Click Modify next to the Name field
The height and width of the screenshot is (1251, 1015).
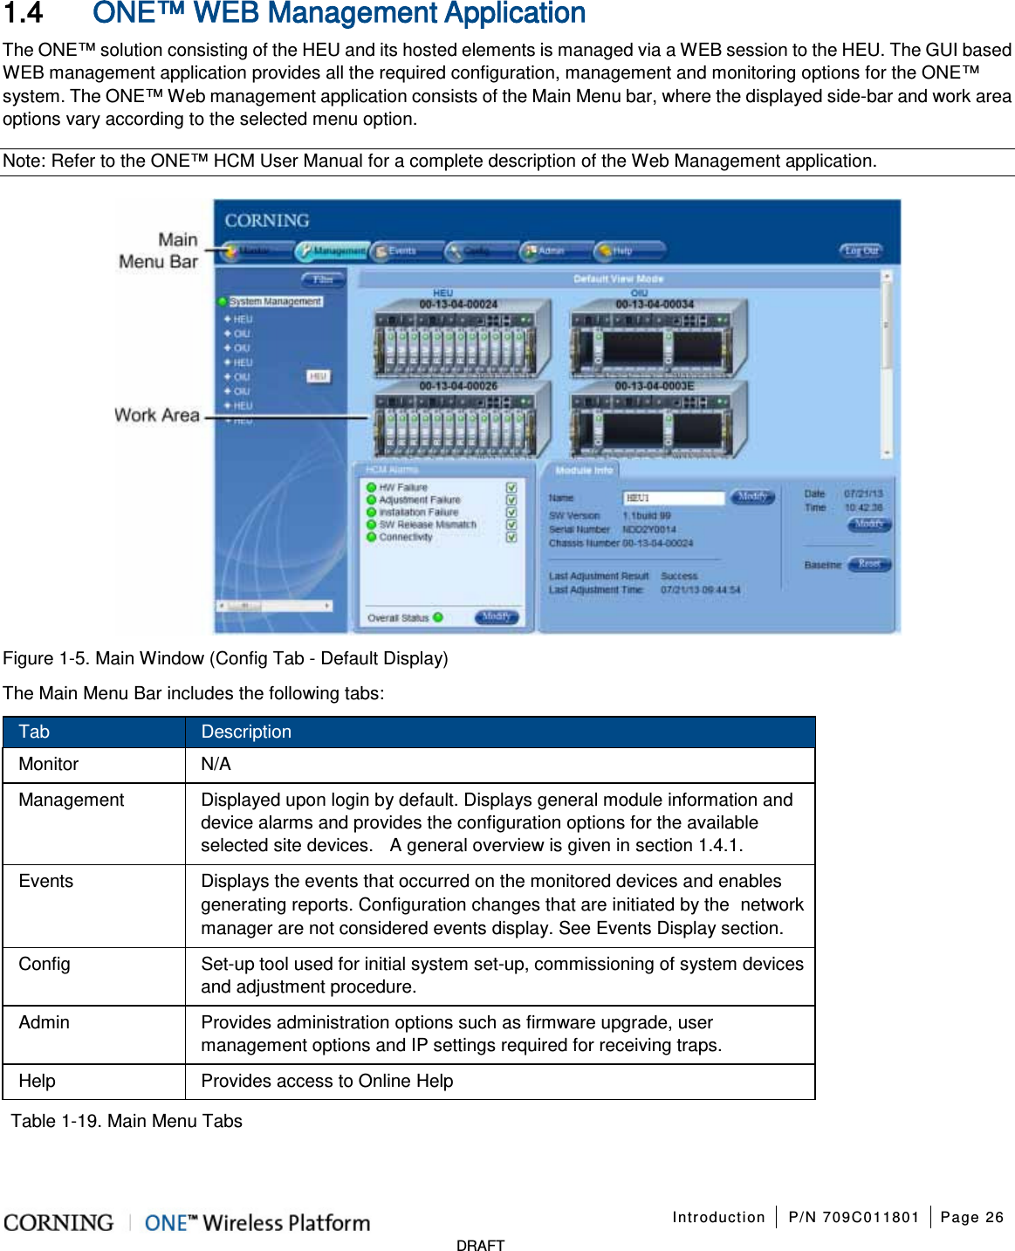tap(752, 498)
